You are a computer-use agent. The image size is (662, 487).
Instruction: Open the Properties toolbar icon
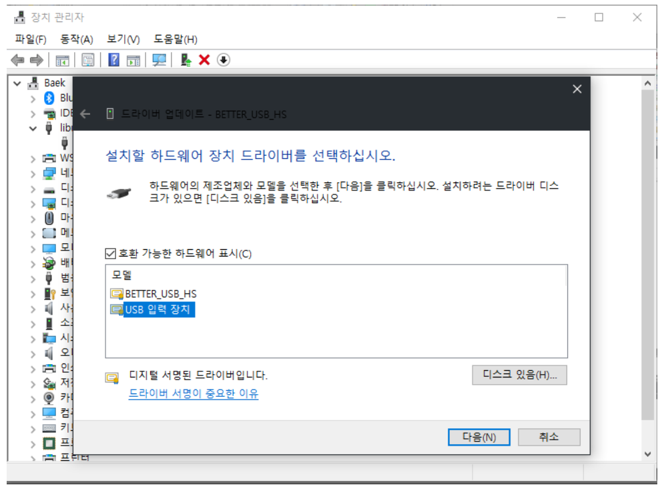[88, 60]
